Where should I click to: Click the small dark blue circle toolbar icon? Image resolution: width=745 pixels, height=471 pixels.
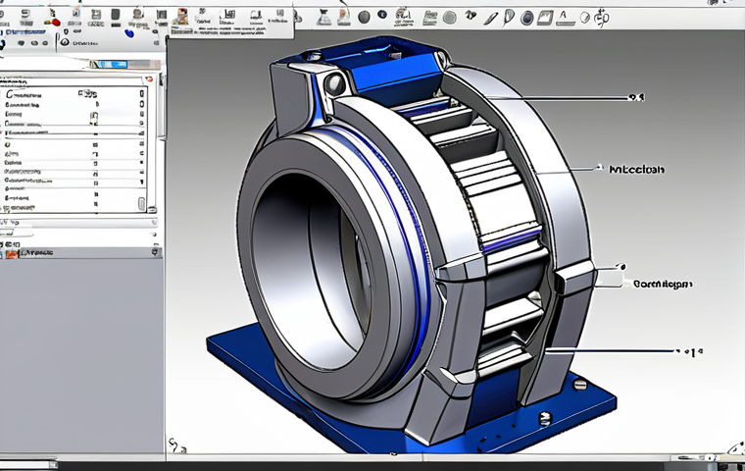(382, 15)
